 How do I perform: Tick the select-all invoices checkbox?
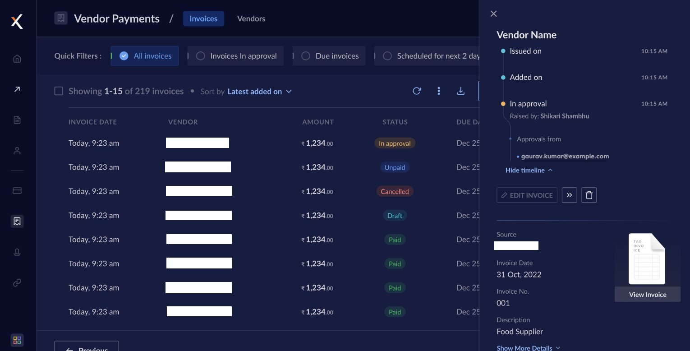click(x=59, y=91)
